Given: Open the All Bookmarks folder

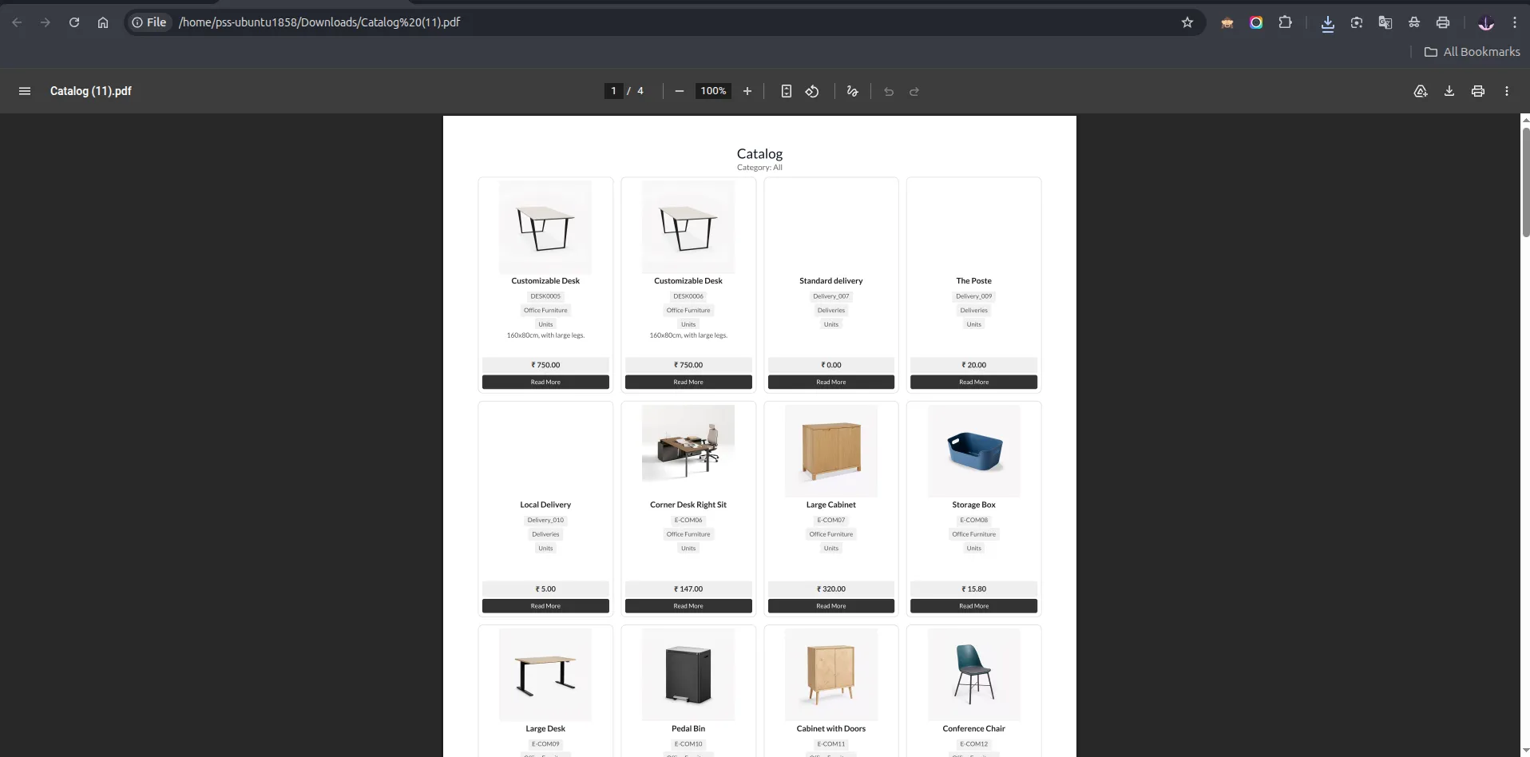Looking at the screenshot, I should pos(1473,52).
